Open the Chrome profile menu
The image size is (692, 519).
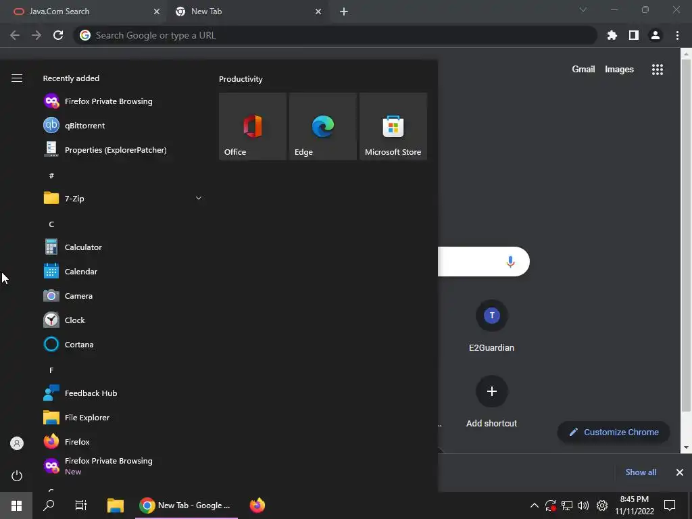click(x=656, y=35)
